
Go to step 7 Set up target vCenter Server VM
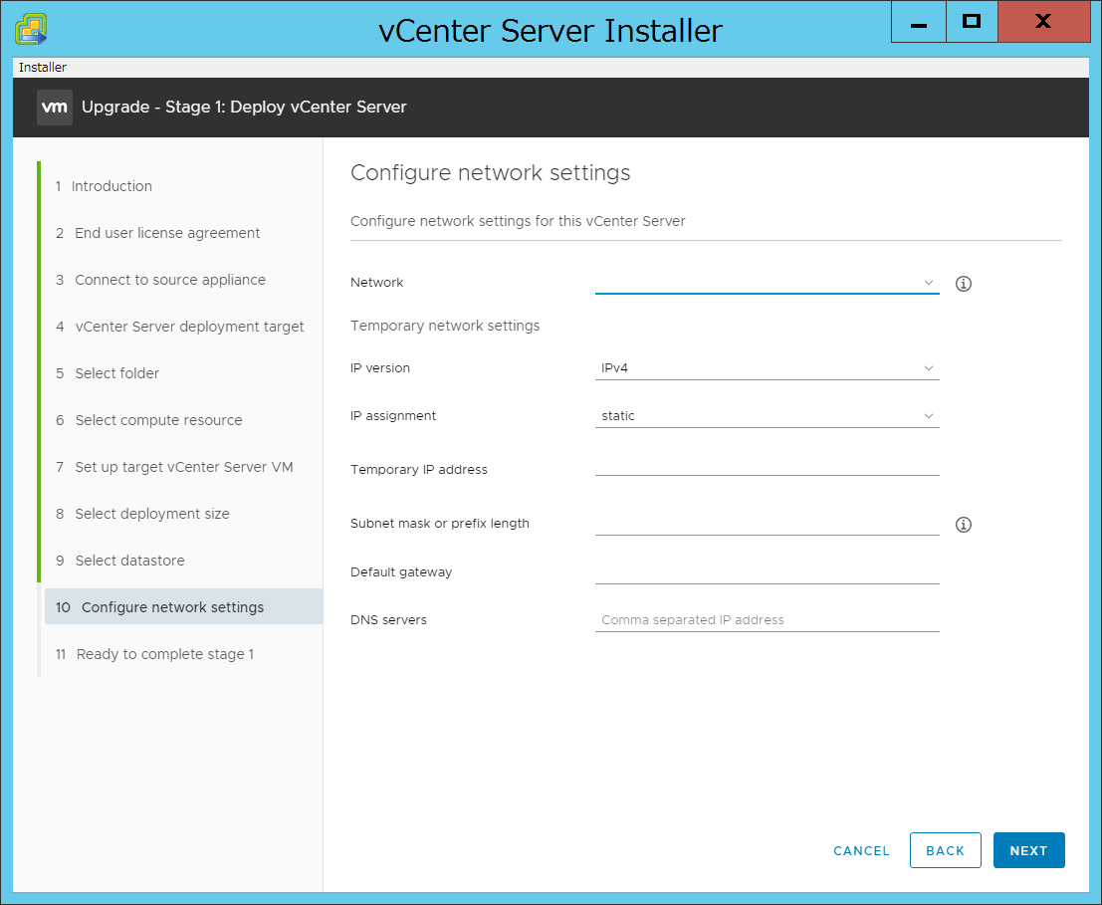[x=173, y=467]
